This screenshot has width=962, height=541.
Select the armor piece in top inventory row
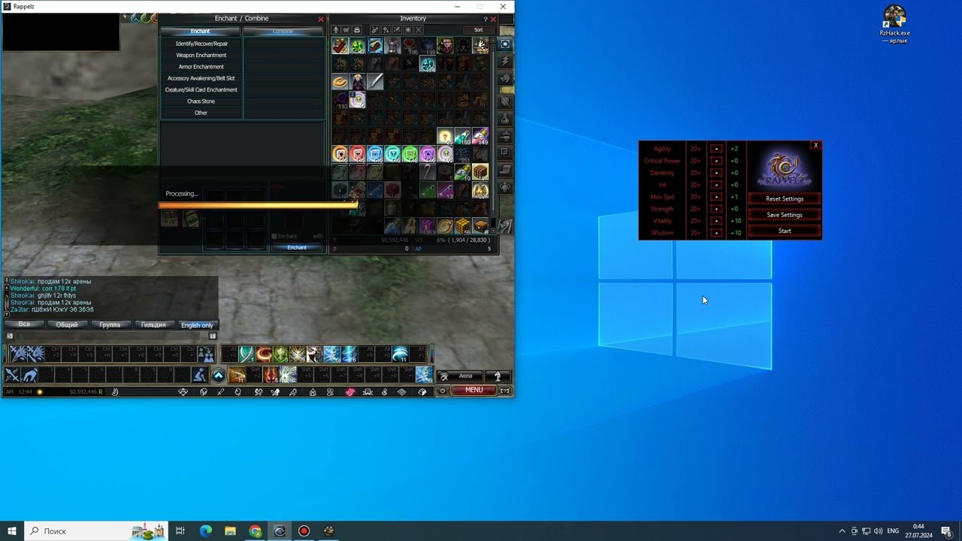(393, 46)
